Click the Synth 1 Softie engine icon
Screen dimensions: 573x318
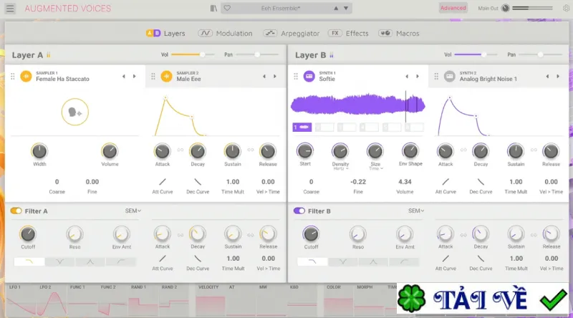click(x=309, y=76)
